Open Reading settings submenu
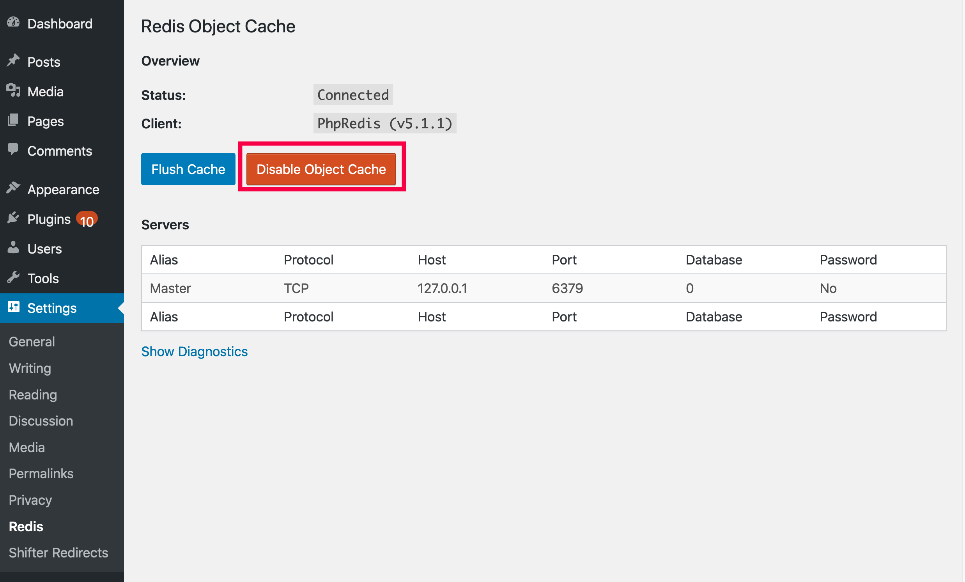965x582 pixels. pos(33,395)
